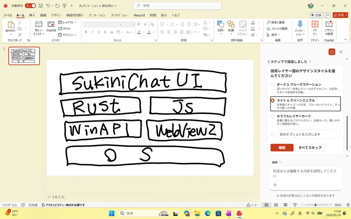Screen dimensions: 351x219
Task: Open the Layout dropdown
Action: pyautogui.click(x=67, y=22)
